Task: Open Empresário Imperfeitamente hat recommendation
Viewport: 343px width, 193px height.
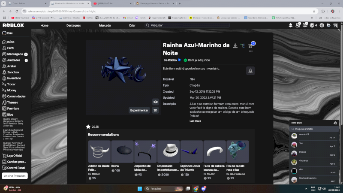Action: click(168, 152)
